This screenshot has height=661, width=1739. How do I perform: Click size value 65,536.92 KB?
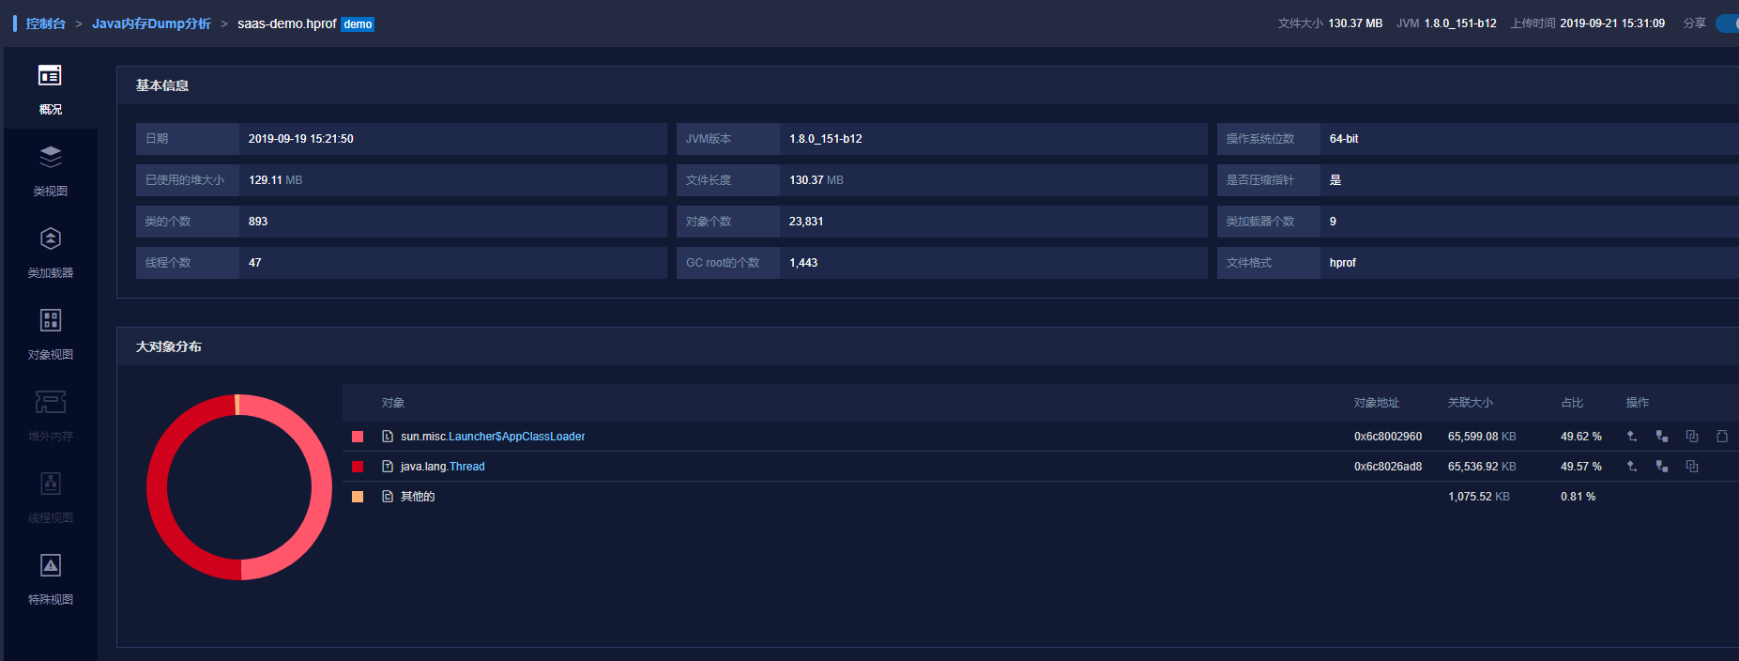pyautogui.click(x=1482, y=467)
